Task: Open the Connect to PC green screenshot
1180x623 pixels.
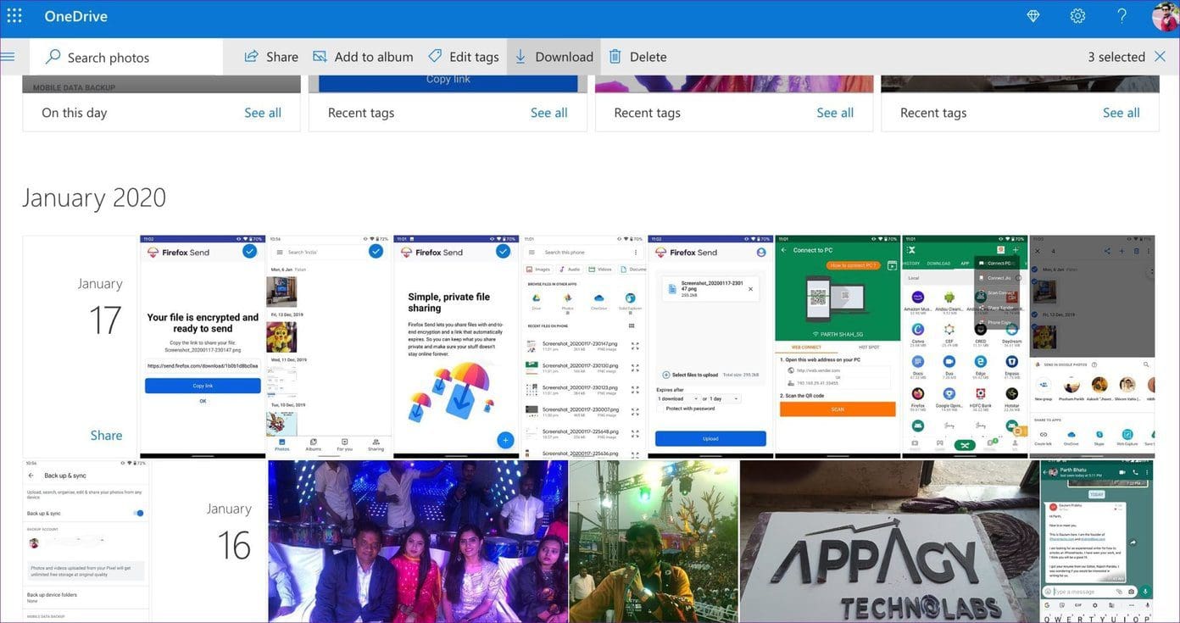Action: [838, 347]
